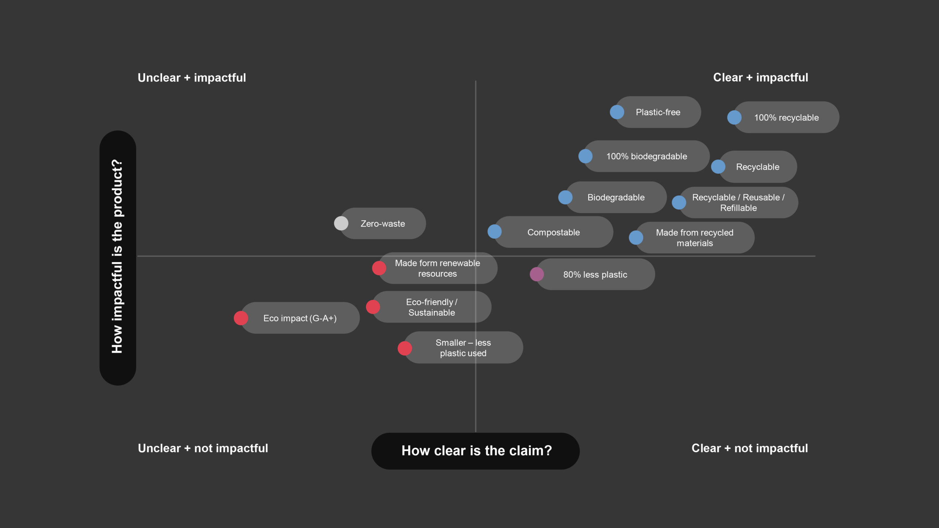939x528 pixels.
Task: Click the Made form renewable resources pill
Action: pyautogui.click(x=438, y=268)
